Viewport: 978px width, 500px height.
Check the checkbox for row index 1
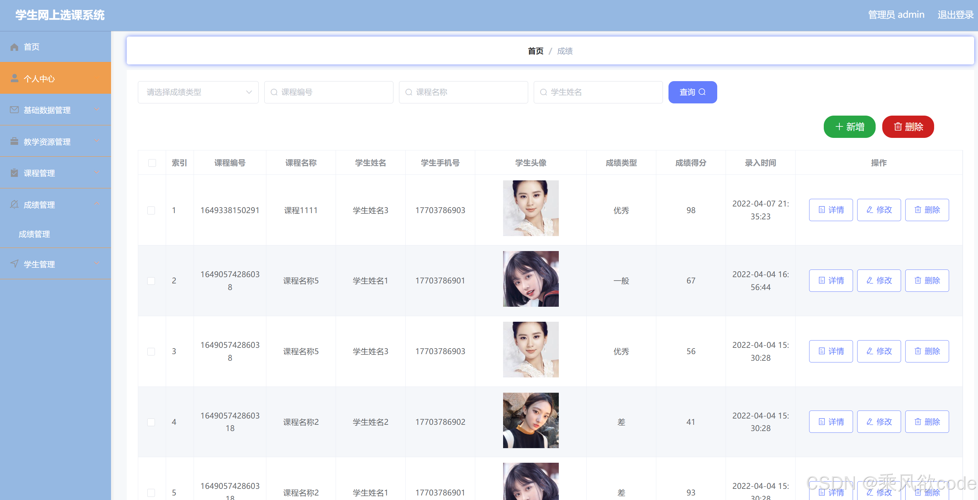click(151, 210)
